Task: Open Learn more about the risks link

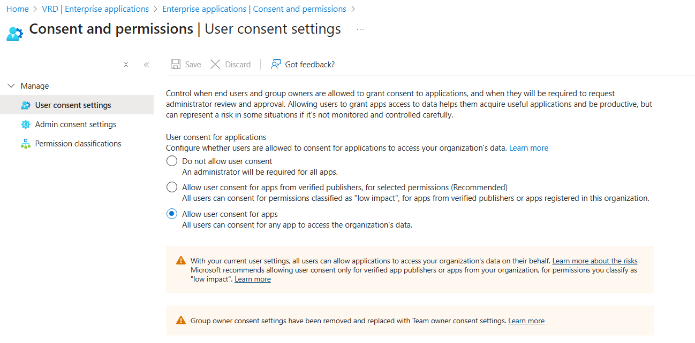Action: (x=594, y=261)
